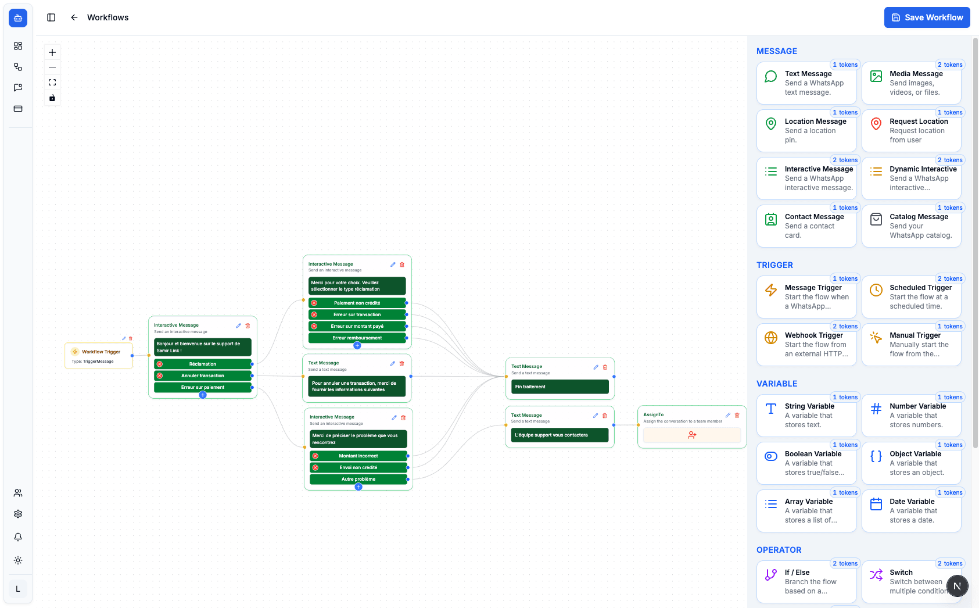Image resolution: width=979 pixels, height=608 pixels.
Task: Add option below 'Erreur sur paiement' button
Action: [203, 395]
